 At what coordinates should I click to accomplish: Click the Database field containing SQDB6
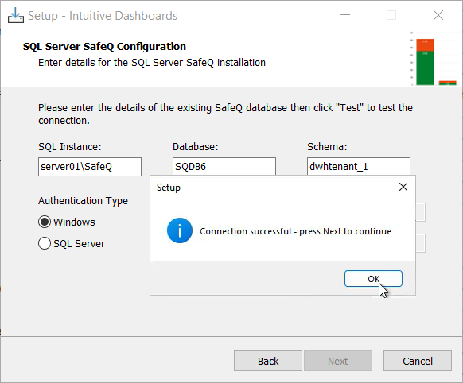tap(224, 167)
